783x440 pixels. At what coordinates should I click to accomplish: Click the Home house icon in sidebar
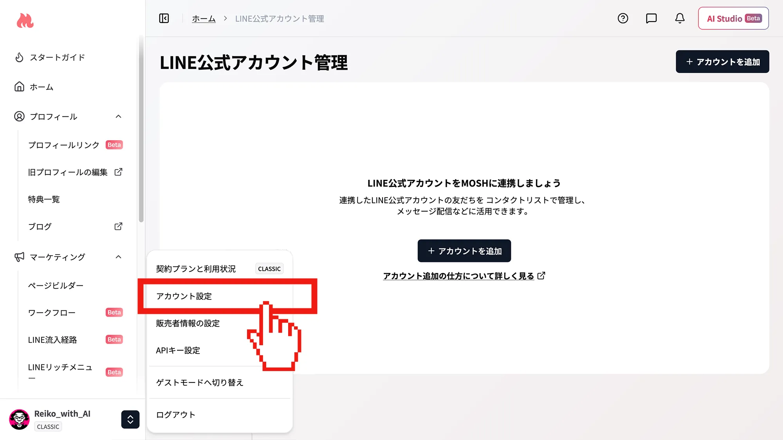point(19,87)
